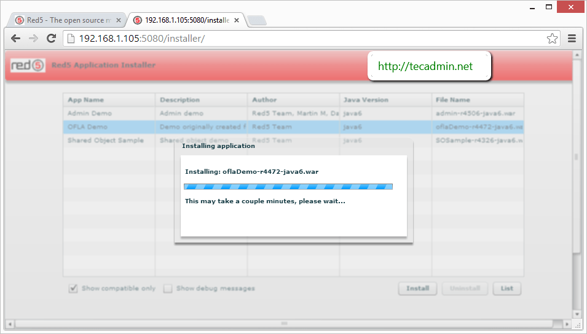The width and height of the screenshot is (587, 334).
Task: Click the address bar URL field
Action: pyautogui.click(x=312, y=38)
